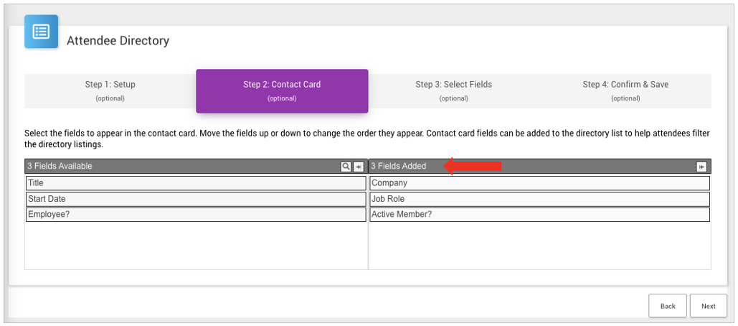Image resolution: width=738 pixels, height=326 pixels.
Task: Click the Attendee Directory page title
Action: pos(118,41)
